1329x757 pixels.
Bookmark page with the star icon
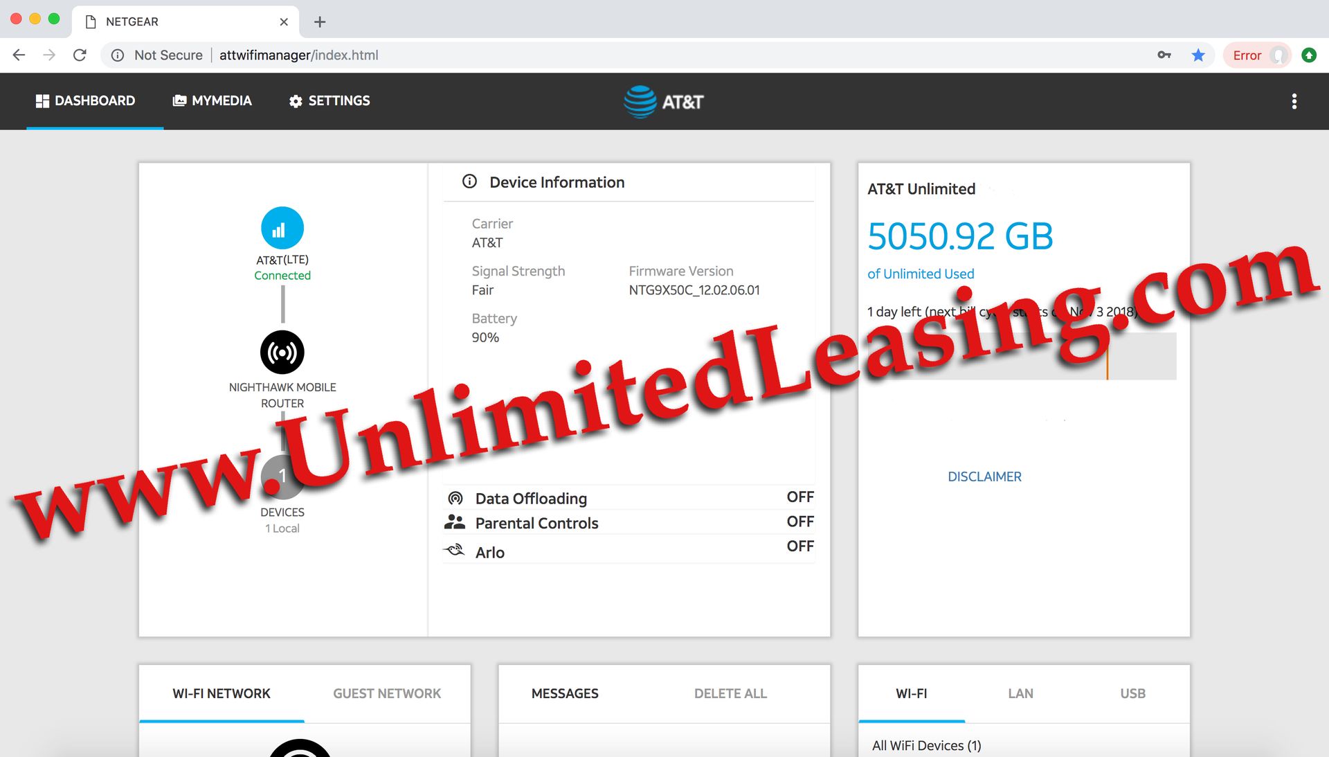pyautogui.click(x=1198, y=55)
